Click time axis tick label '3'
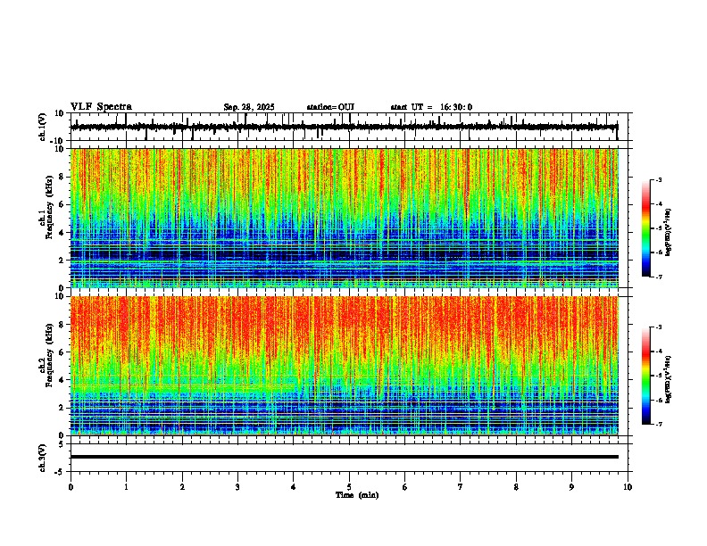This screenshot has height=546, width=707. point(237,487)
